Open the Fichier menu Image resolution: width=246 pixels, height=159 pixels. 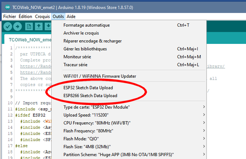[x=10, y=17]
